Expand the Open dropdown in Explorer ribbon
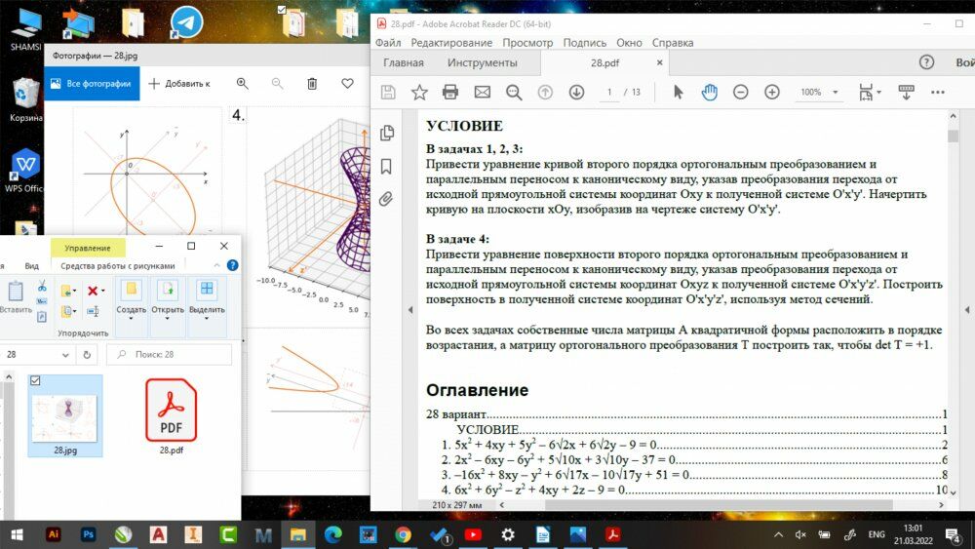The height and width of the screenshot is (549, 975). click(168, 318)
